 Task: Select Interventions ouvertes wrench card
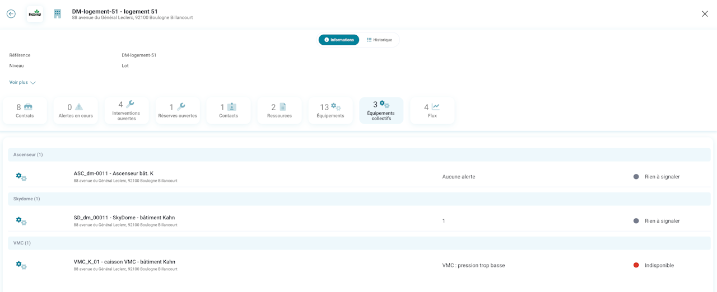pos(127,111)
